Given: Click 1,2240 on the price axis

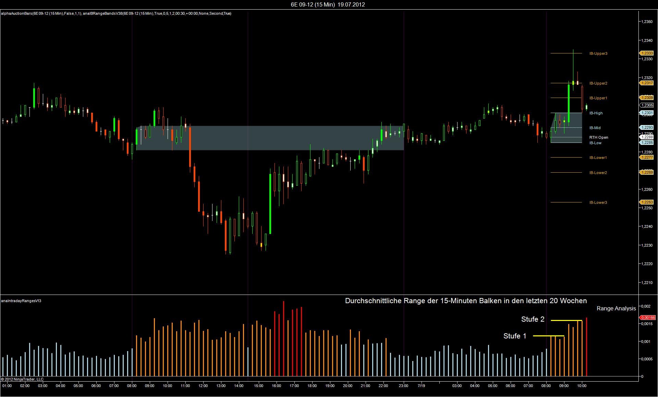Looking at the screenshot, I should [x=647, y=226].
